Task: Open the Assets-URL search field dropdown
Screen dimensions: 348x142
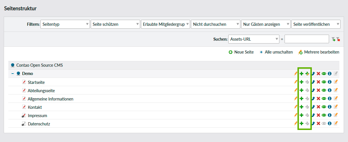Action: pos(254,39)
